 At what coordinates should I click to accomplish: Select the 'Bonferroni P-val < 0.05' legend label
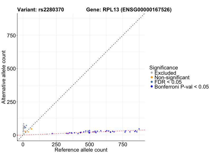[x=182, y=87]
